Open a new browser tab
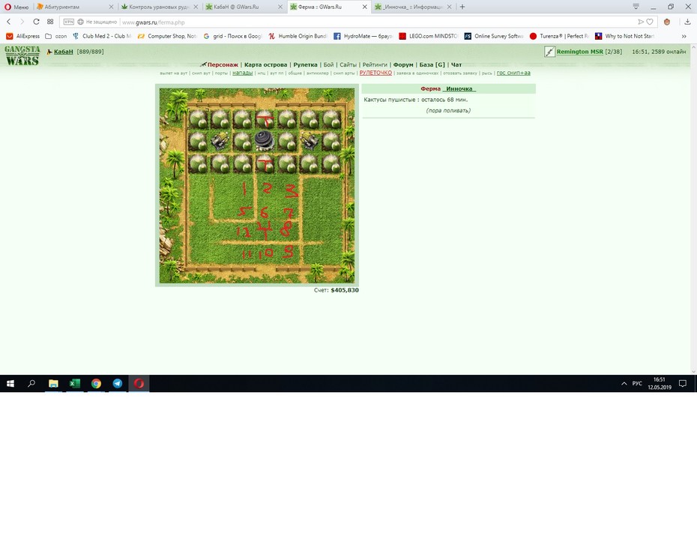The height and width of the screenshot is (554, 697). [462, 7]
